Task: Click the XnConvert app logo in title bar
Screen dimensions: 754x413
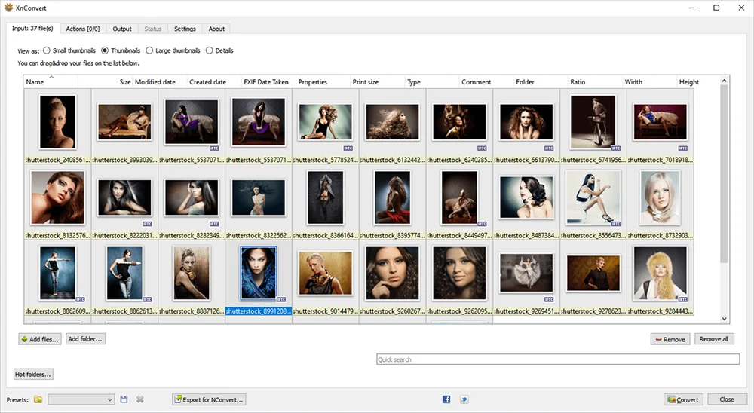Action: (8, 8)
